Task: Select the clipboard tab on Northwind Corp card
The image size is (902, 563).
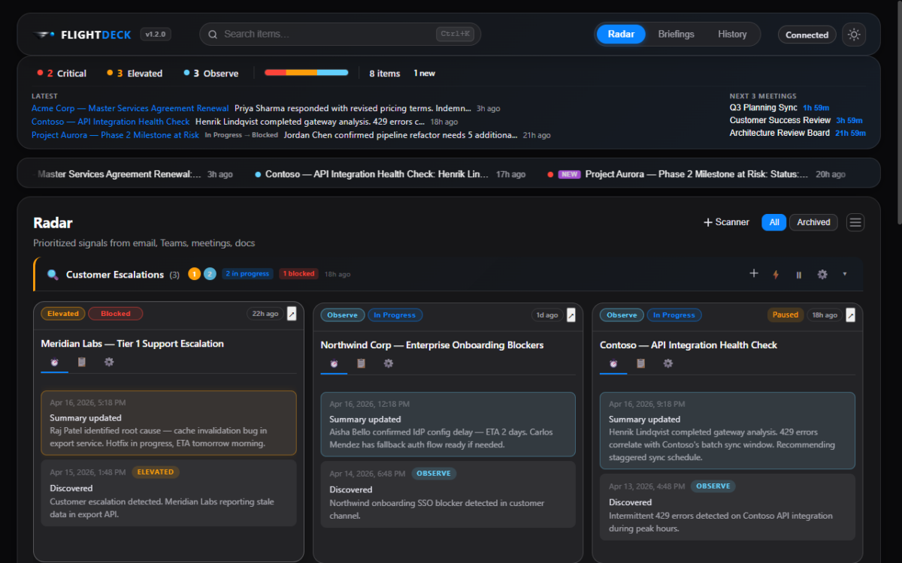Action: pyautogui.click(x=362, y=363)
